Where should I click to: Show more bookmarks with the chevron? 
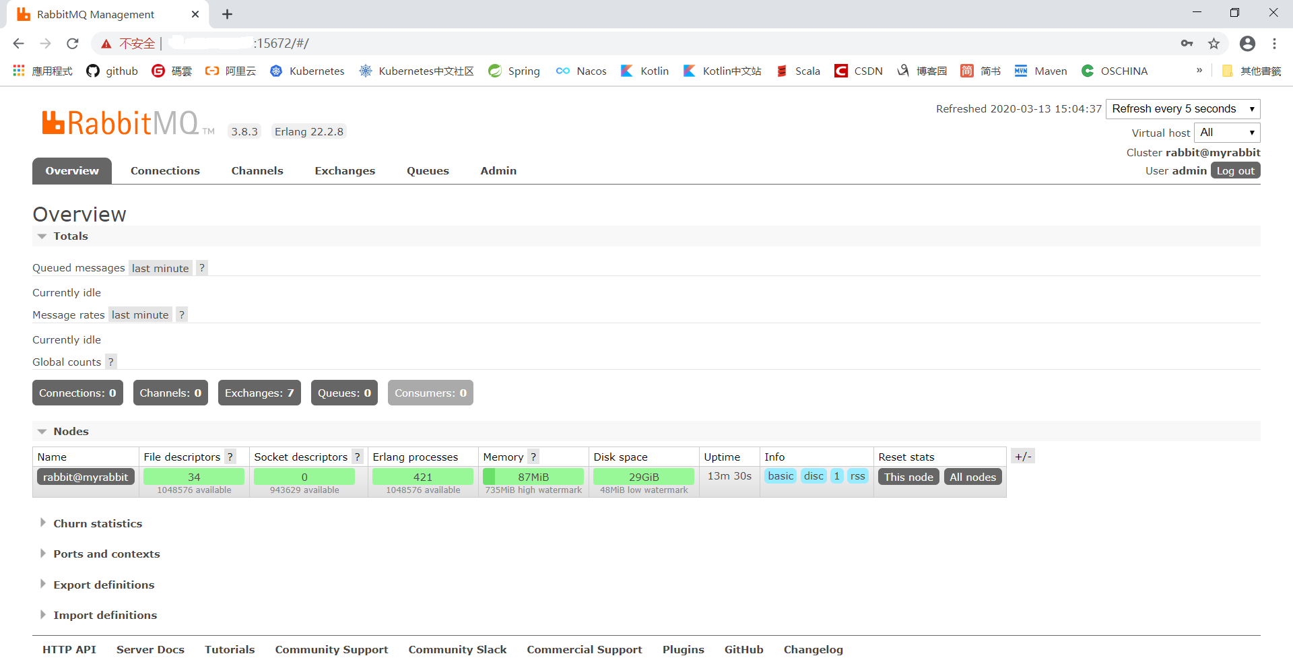coord(1199,70)
